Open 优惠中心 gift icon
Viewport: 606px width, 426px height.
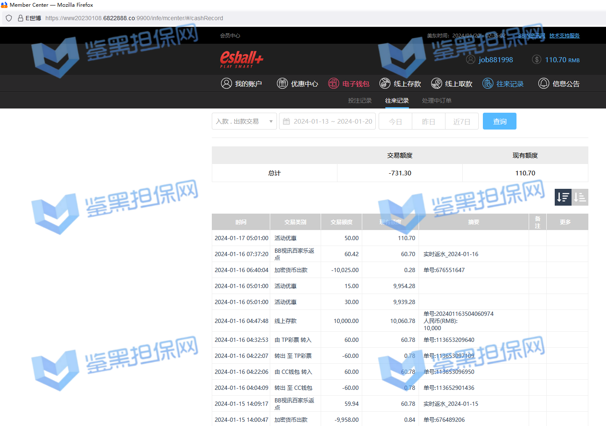(x=282, y=84)
